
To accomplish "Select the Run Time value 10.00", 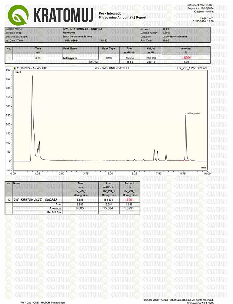I will pyautogui.click(x=166, y=40).
